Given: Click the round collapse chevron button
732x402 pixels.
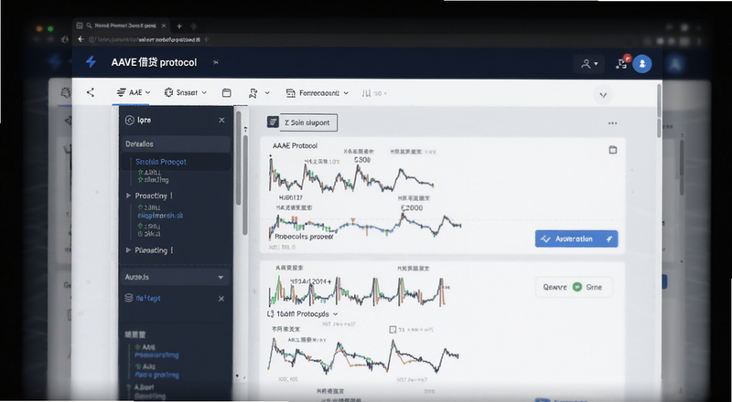Looking at the screenshot, I should pos(603,95).
